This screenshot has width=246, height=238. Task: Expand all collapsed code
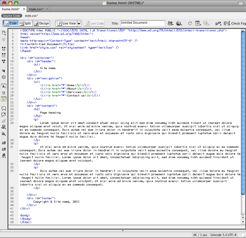4,61
